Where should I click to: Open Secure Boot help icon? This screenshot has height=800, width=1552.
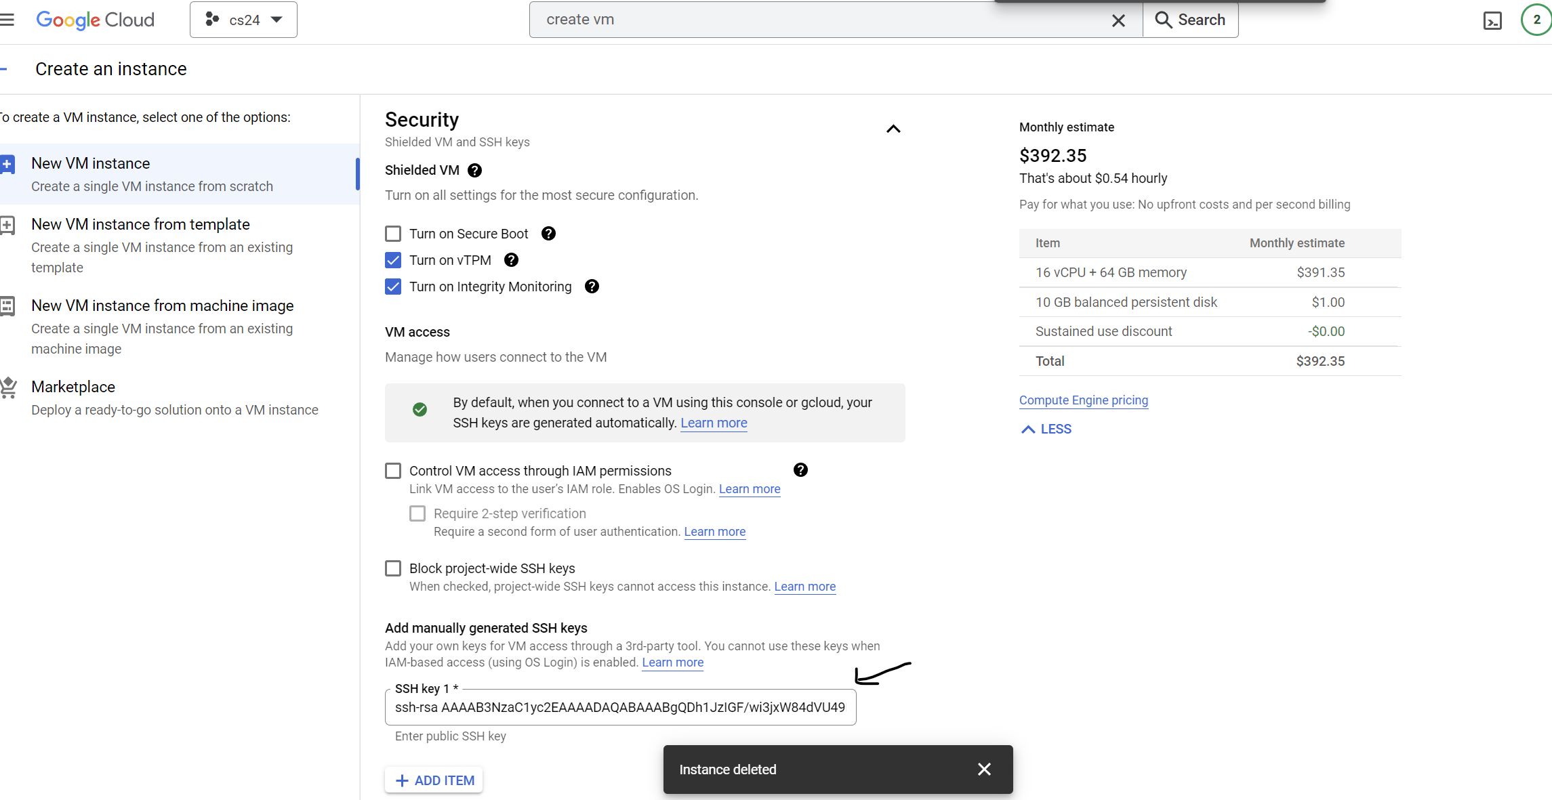tap(548, 234)
